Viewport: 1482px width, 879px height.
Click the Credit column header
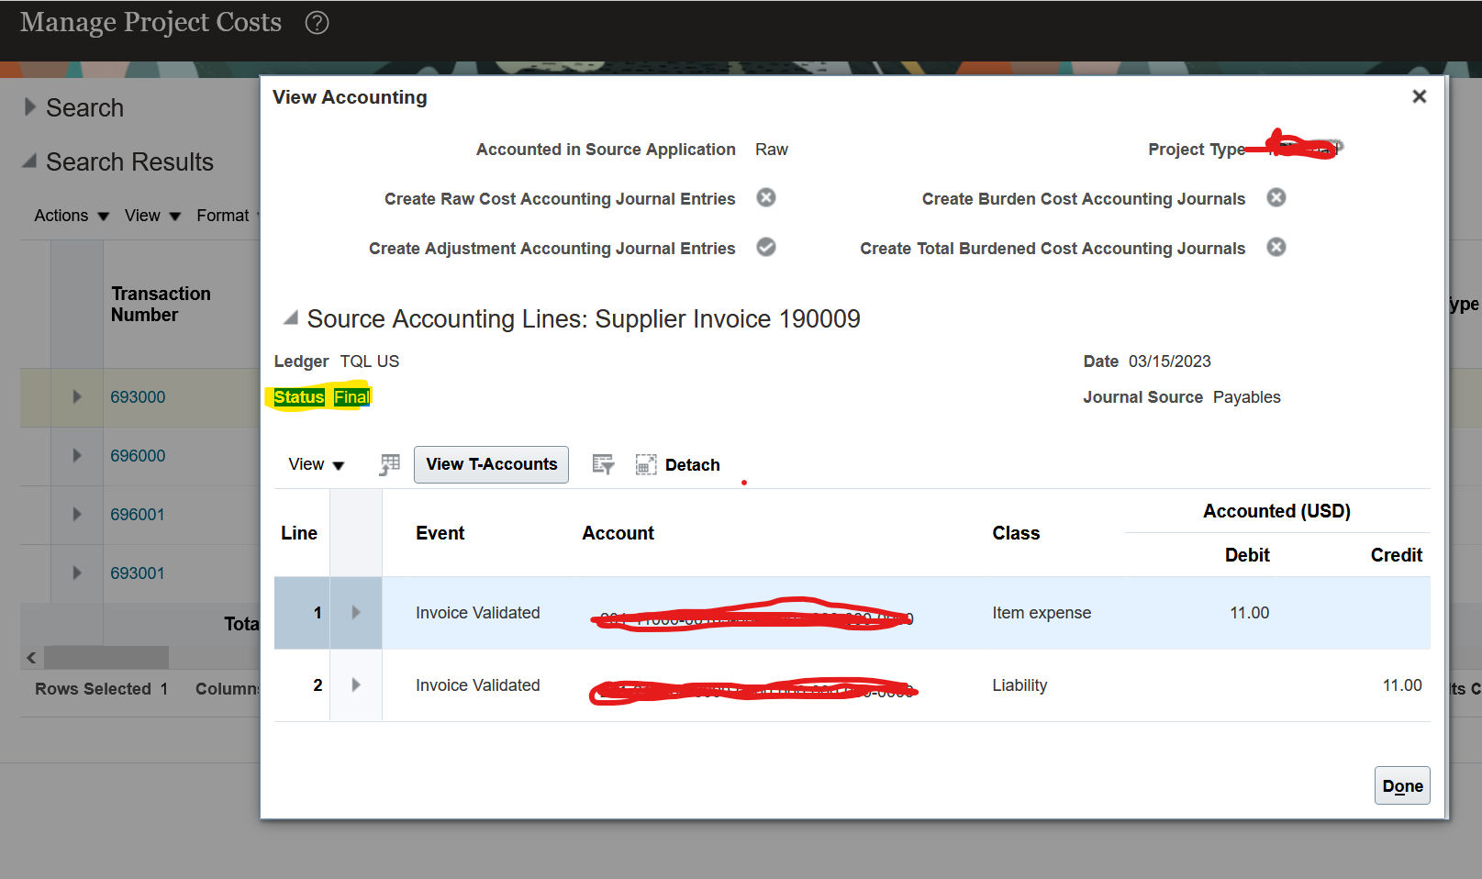click(x=1396, y=555)
